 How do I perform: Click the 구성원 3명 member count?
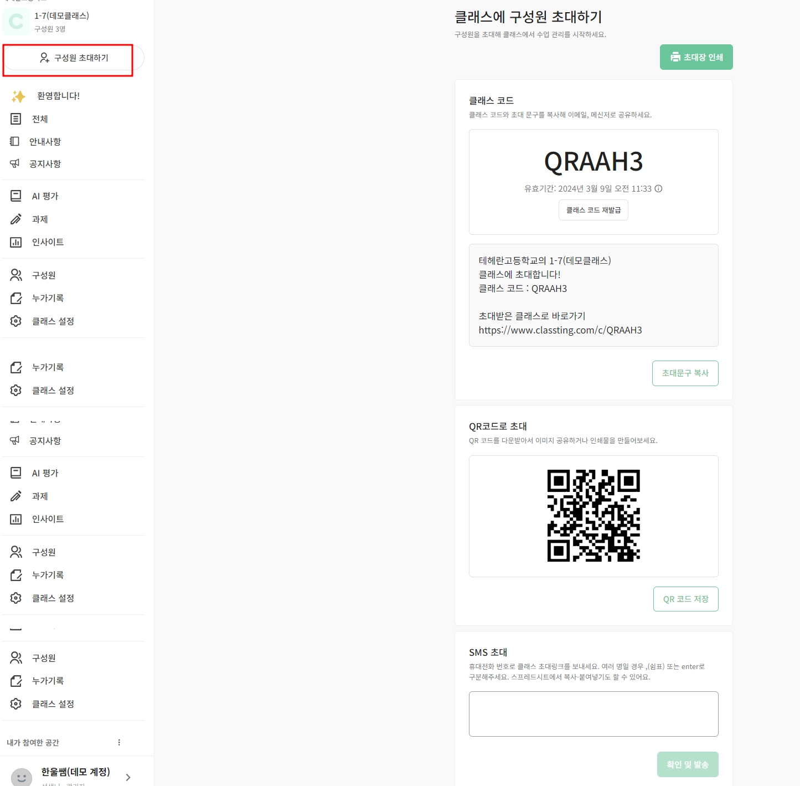[x=50, y=29]
